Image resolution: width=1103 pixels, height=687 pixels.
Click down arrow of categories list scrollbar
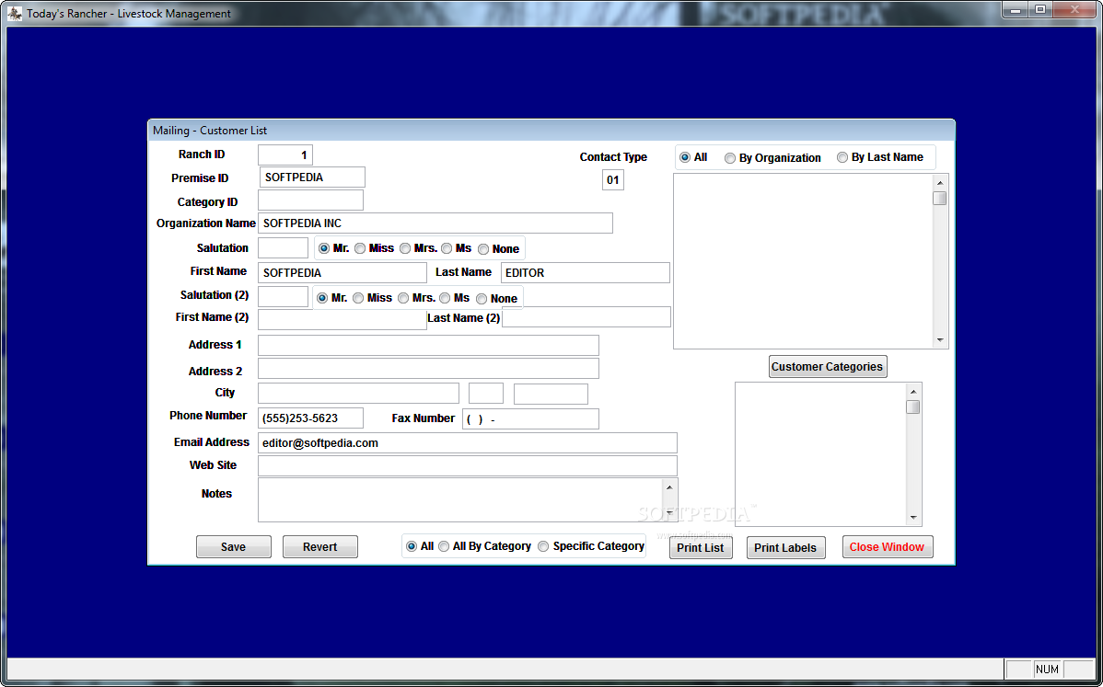[x=913, y=518]
